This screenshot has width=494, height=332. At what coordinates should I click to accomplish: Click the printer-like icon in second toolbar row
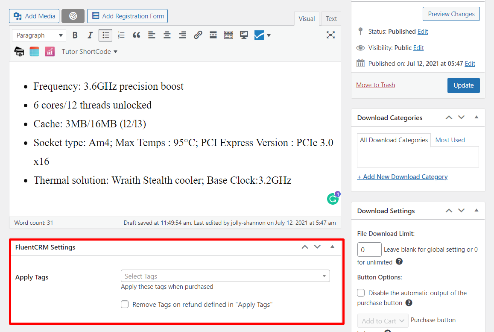point(19,51)
